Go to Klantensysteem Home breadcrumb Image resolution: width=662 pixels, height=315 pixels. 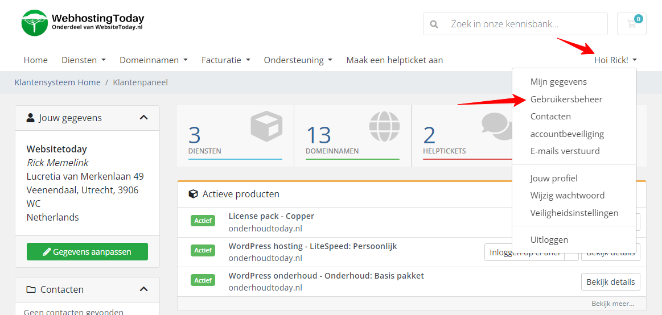(57, 82)
